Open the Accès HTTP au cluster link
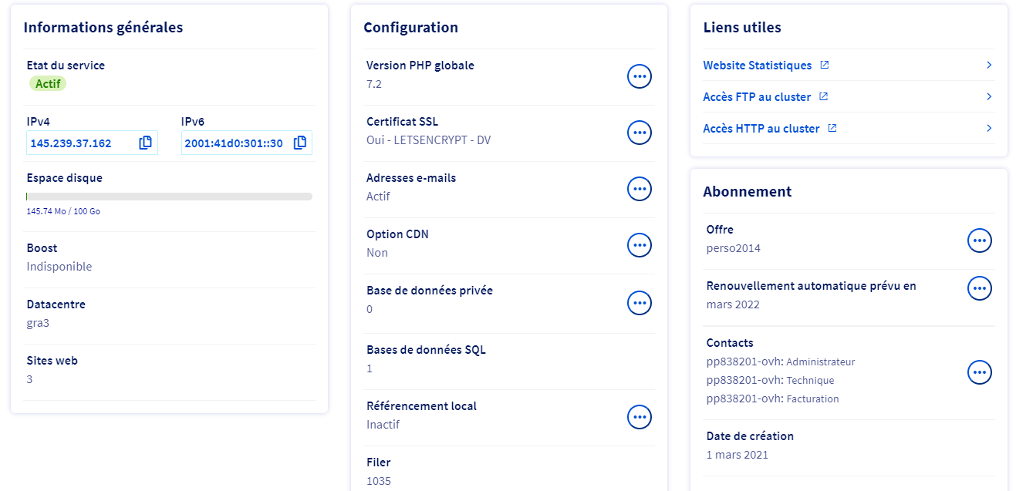Screen dimensions: 1016x491 pyautogui.click(x=761, y=129)
